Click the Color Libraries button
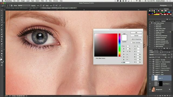 pos(136,43)
